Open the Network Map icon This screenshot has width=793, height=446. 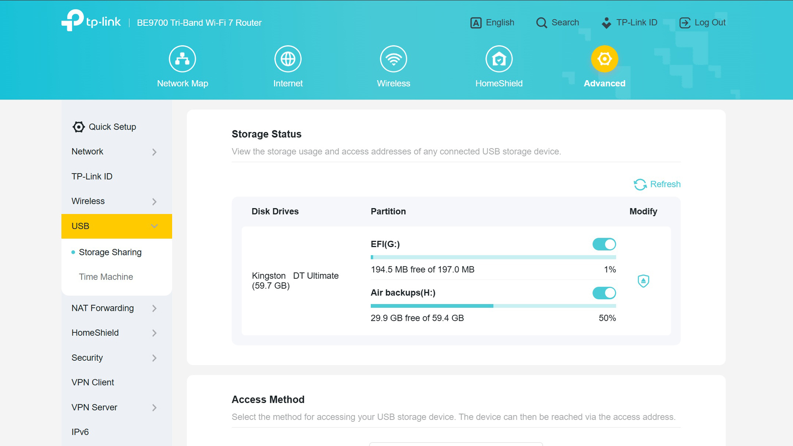(182, 59)
